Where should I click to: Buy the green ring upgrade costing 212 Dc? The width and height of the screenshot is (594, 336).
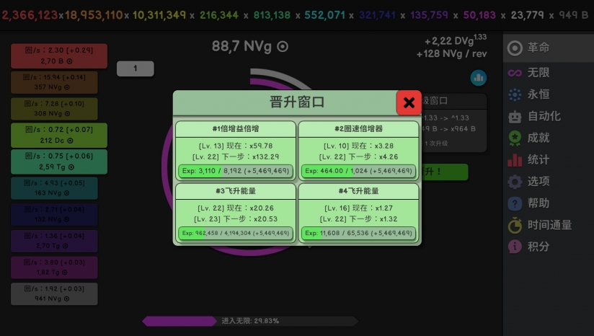coord(59,136)
